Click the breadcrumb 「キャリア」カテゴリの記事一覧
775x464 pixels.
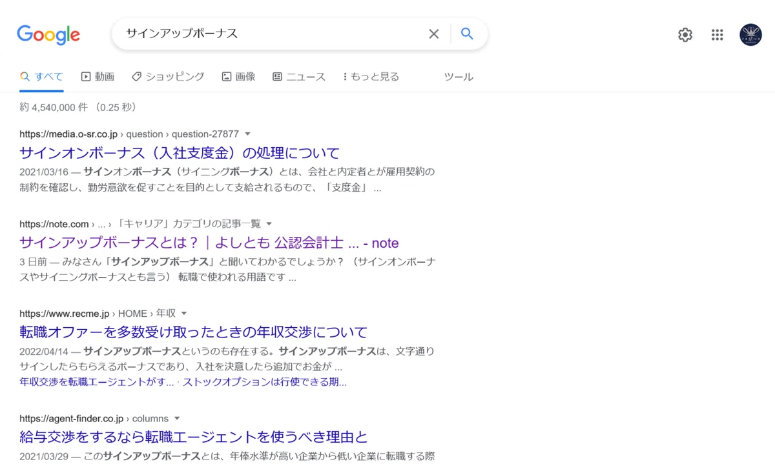(x=187, y=224)
